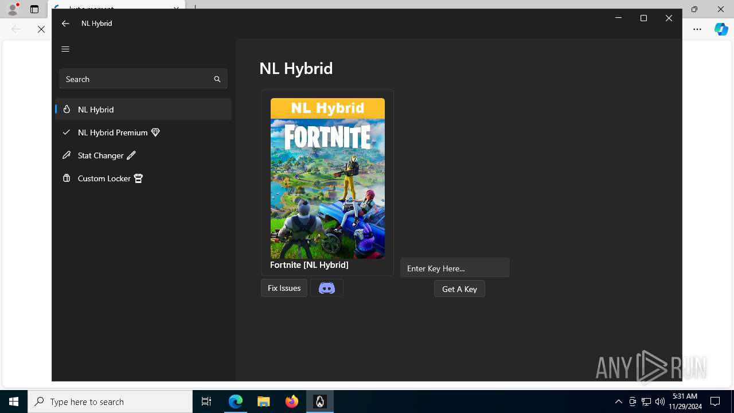
Task: Click the NL Hybrid app icon on taskbar
Action: click(x=320, y=402)
